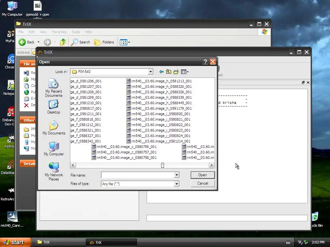Select file rm540__03.60.image_i_0580820_001
The width and height of the screenshot is (330, 247).
(x=159, y=114)
